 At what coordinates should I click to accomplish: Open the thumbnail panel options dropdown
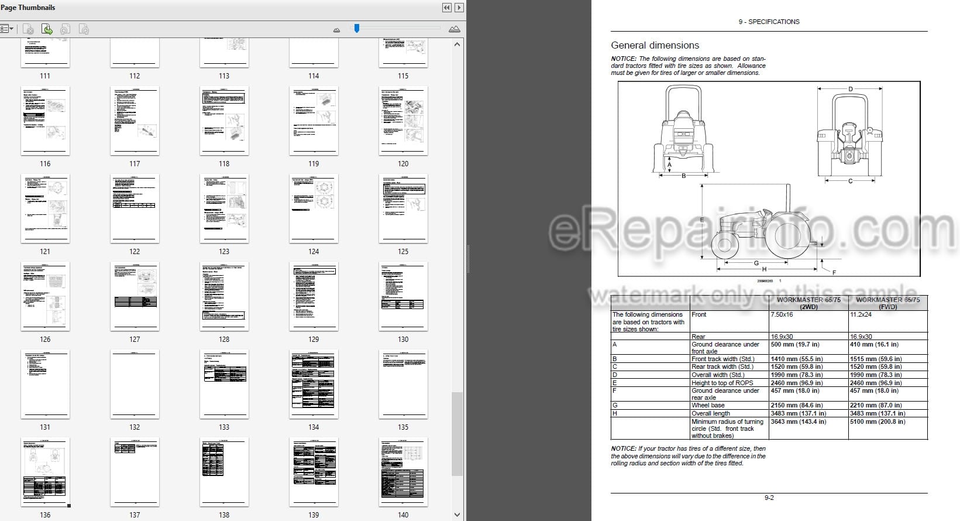point(7,29)
